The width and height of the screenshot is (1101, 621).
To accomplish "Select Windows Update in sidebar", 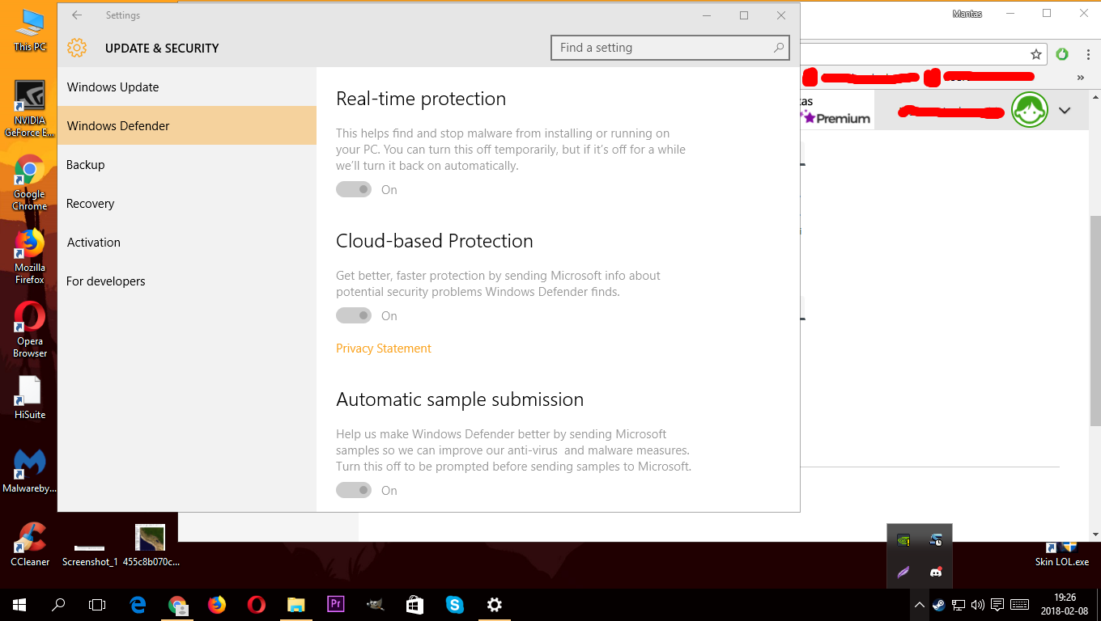I will pos(187,87).
